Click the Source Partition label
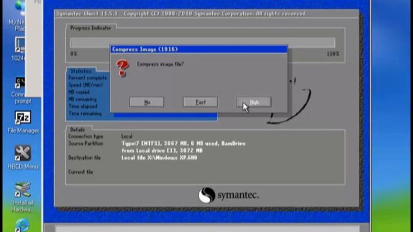 pos(86,143)
